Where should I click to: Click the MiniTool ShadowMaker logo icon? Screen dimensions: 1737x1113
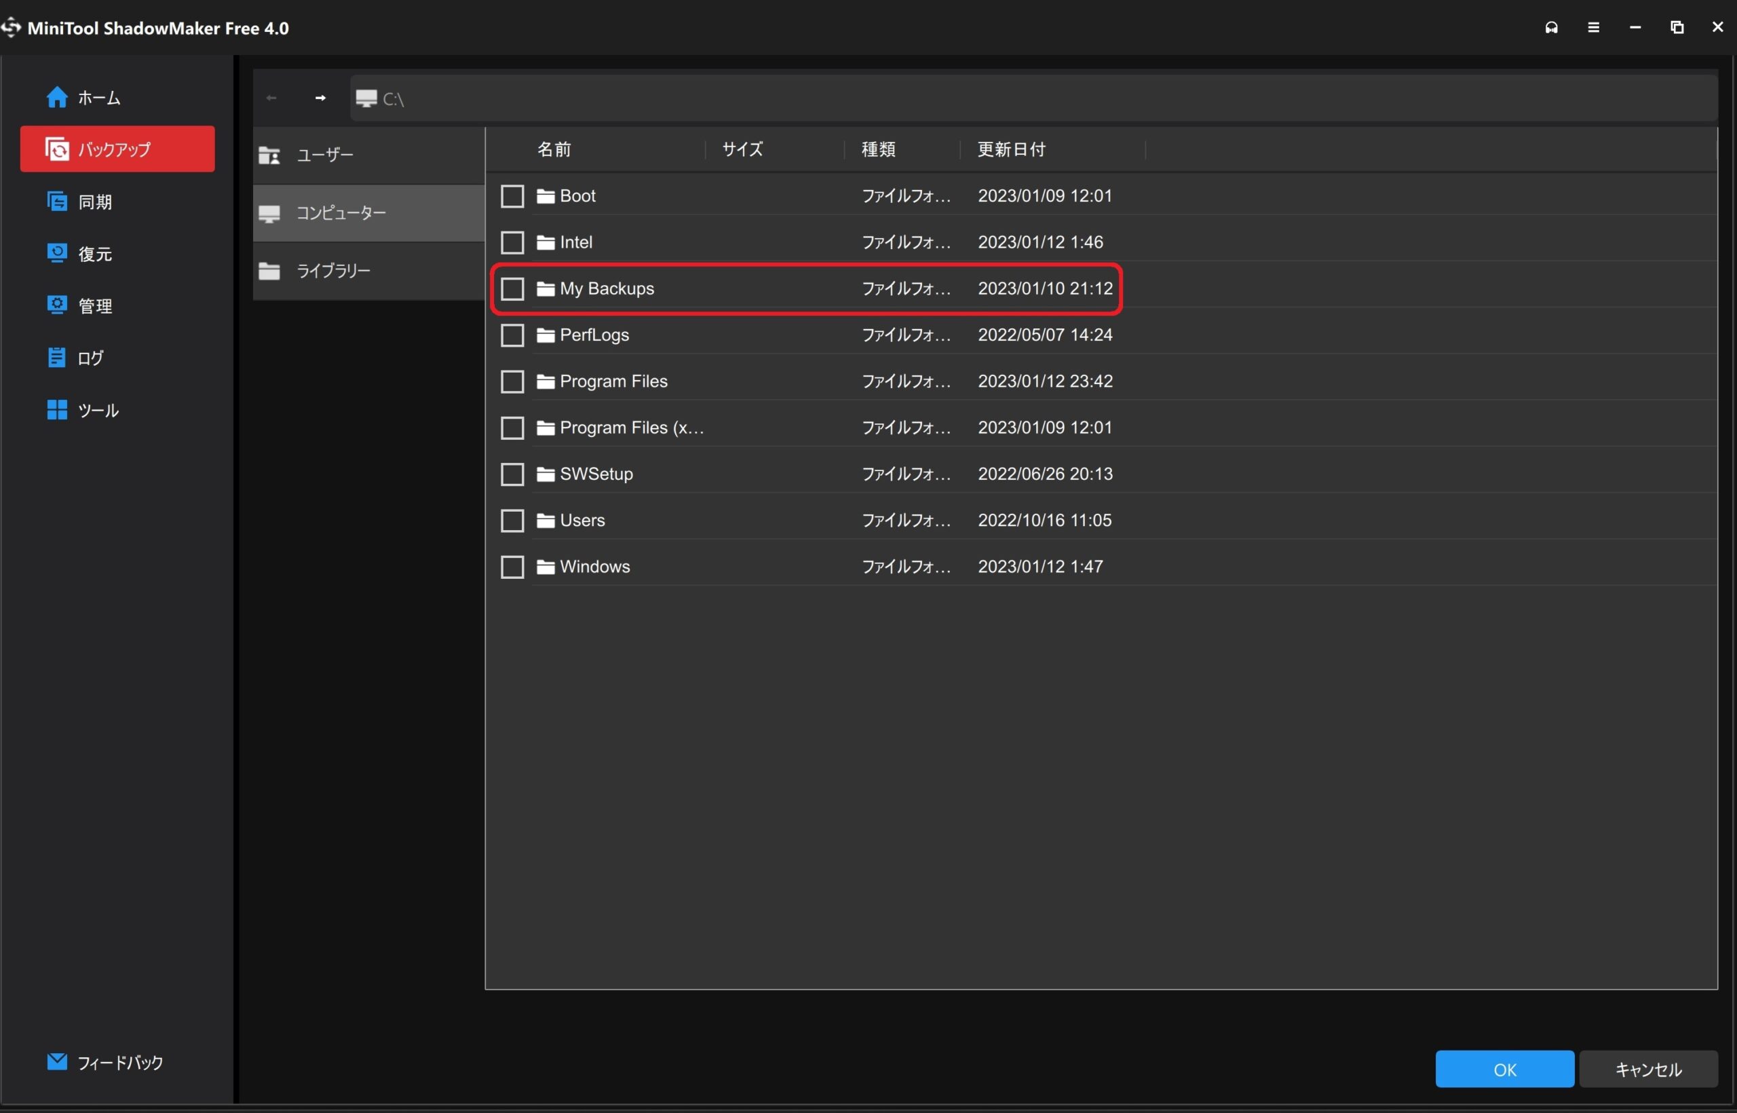point(11,27)
